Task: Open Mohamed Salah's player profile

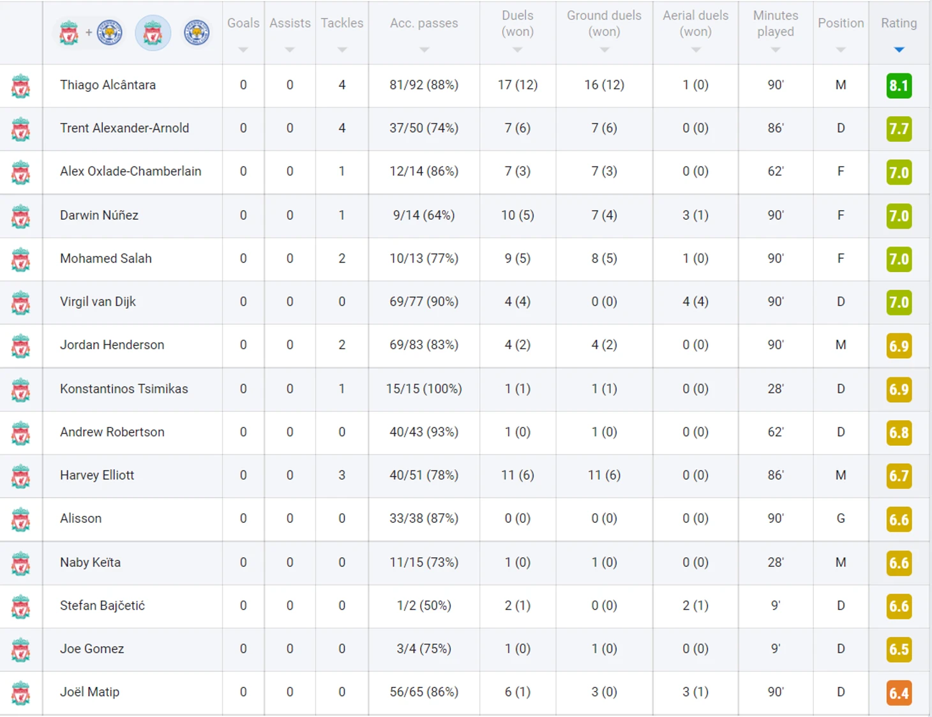Action: (x=106, y=259)
